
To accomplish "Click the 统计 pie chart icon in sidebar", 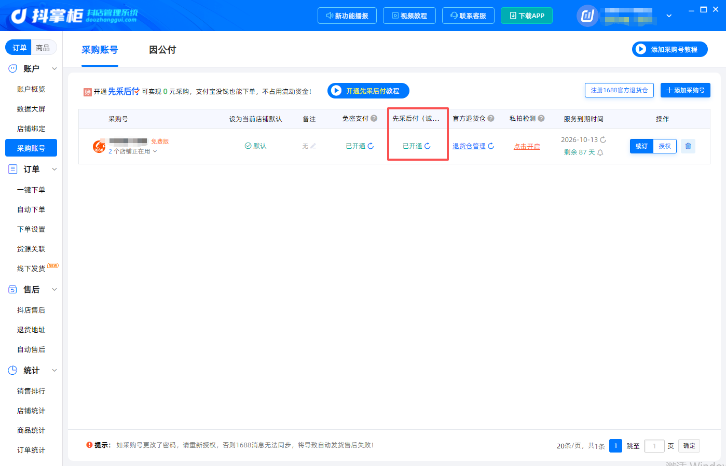I will tap(13, 370).
